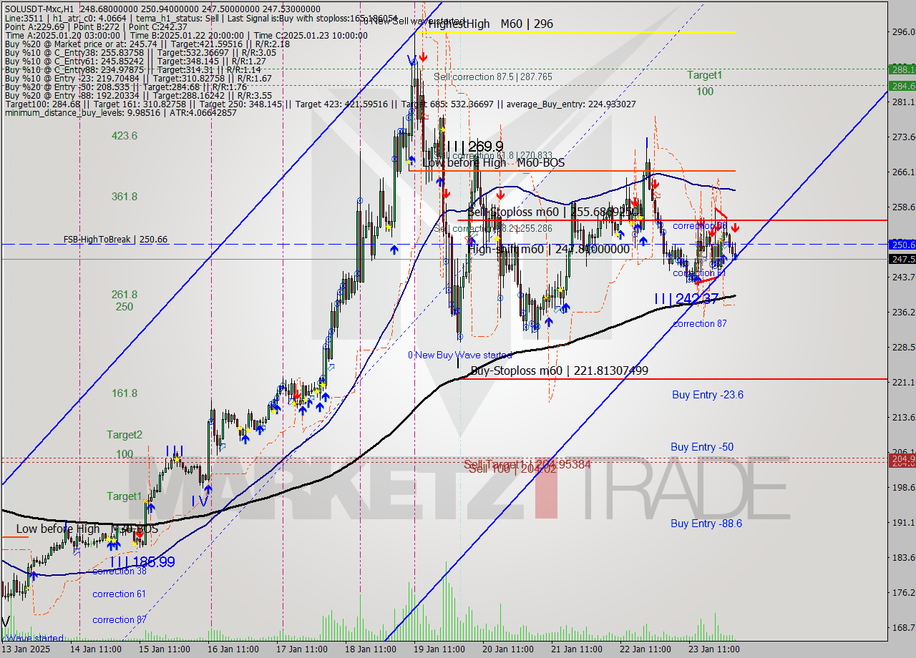Select the 'Buy %20 @ Entry -88' line
Screen dimensions: 916x658
(x=138, y=95)
